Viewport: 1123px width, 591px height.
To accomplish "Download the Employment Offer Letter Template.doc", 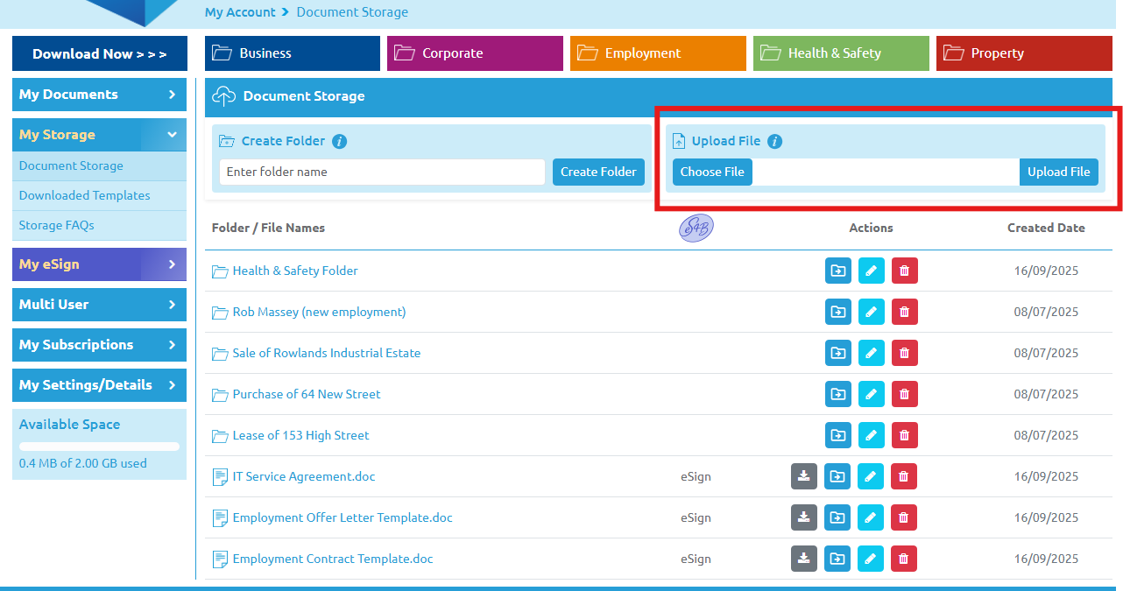I will click(x=804, y=517).
